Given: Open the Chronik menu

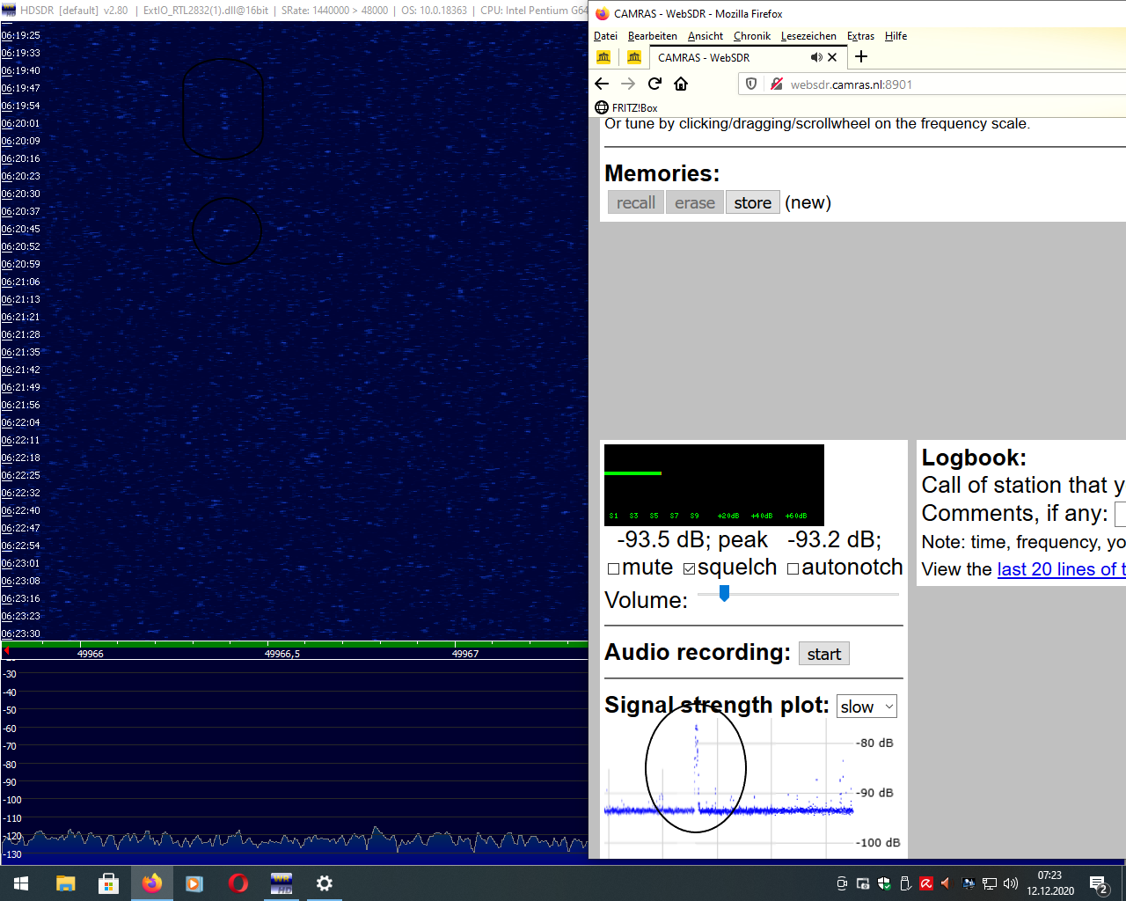Looking at the screenshot, I should tap(752, 36).
